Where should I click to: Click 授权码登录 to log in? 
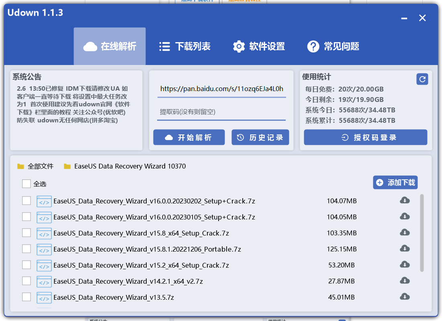tap(365, 137)
